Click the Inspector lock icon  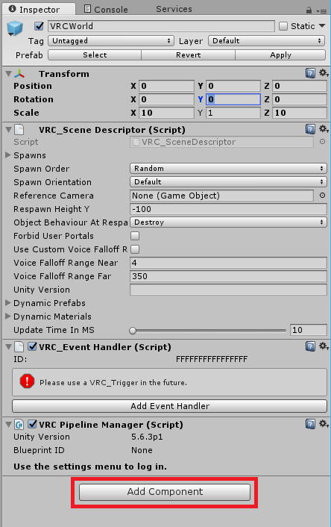click(x=309, y=10)
